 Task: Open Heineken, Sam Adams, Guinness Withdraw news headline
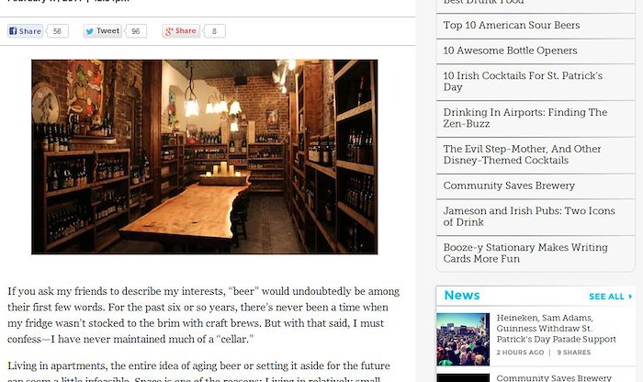pyautogui.click(x=556, y=329)
